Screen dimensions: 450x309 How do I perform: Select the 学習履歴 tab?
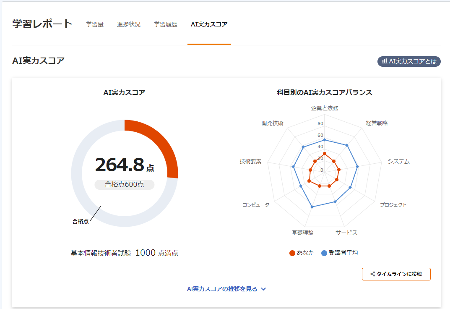click(166, 24)
